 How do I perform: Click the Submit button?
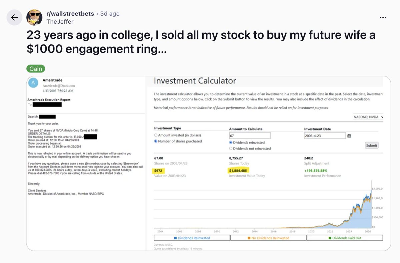[371, 146]
